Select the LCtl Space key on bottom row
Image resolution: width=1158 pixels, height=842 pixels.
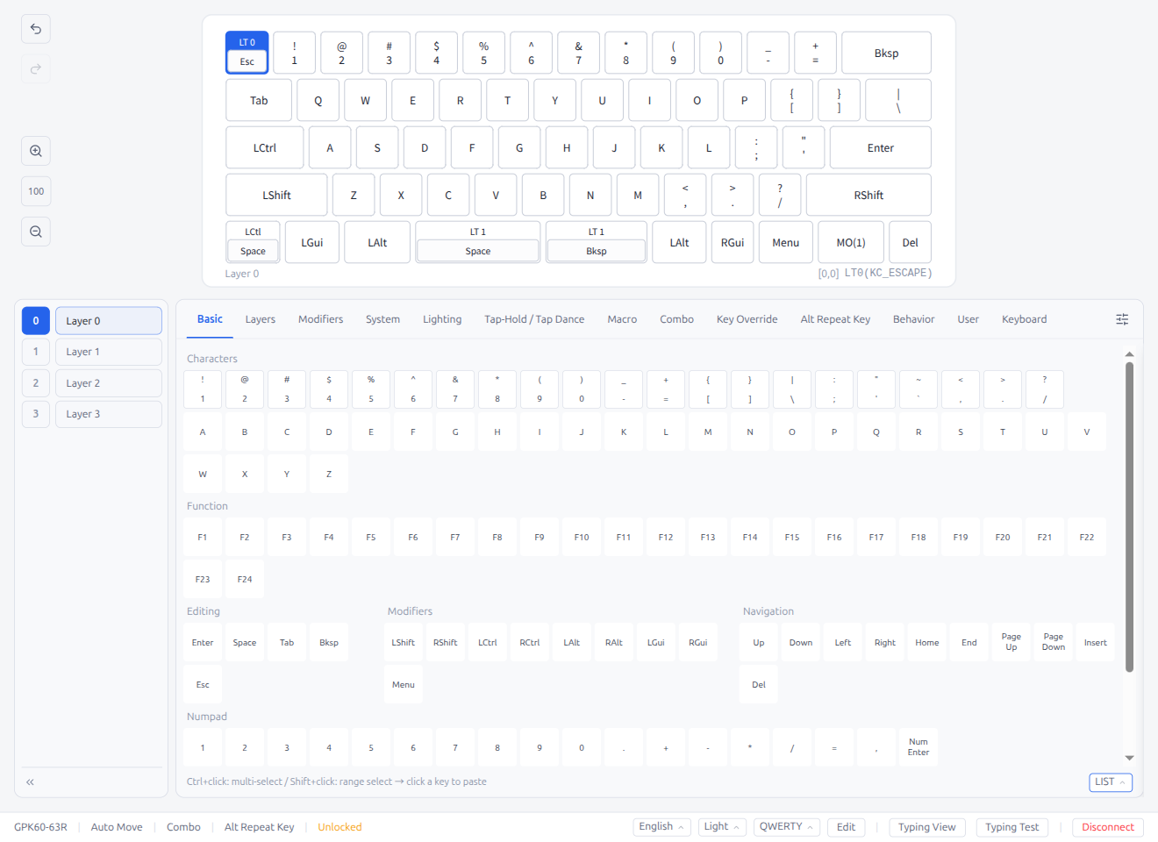pyautogui.click(x=253, y=242)
